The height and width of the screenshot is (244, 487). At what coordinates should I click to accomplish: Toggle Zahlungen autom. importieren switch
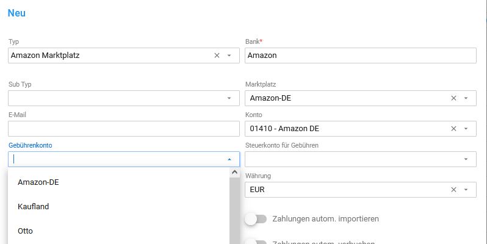point(256,219)
